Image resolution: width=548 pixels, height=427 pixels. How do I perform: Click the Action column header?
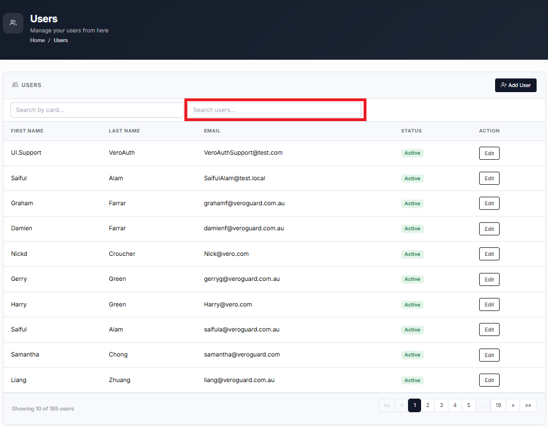(x=489, y=131)
